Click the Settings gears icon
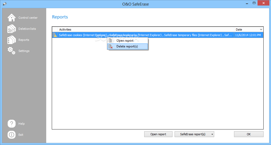271x145 pixels. 11,51
